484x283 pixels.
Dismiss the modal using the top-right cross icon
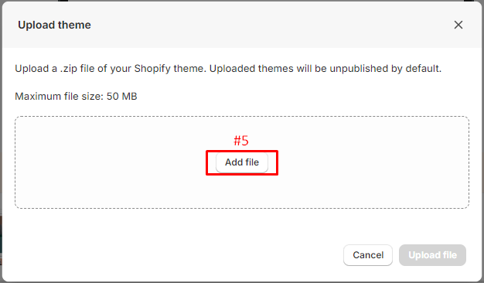click(x=458, y=25)
